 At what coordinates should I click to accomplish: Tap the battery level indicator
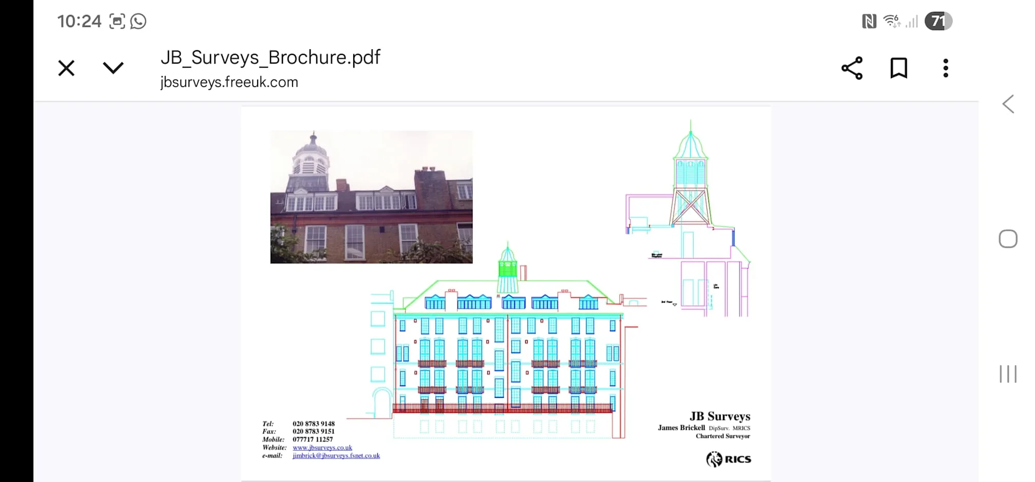click(x=938, y=21)
